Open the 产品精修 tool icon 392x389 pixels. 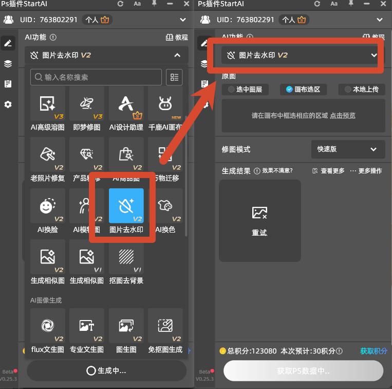pos(87,154)
